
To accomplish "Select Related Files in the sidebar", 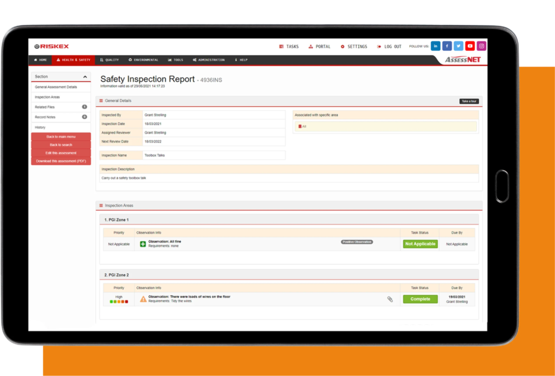I will click(45, 107).
